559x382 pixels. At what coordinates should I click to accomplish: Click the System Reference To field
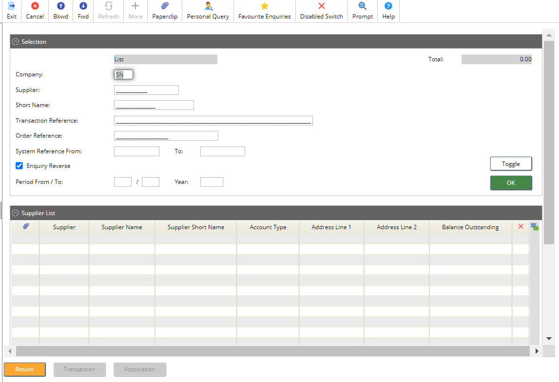[x=222, y=151]
